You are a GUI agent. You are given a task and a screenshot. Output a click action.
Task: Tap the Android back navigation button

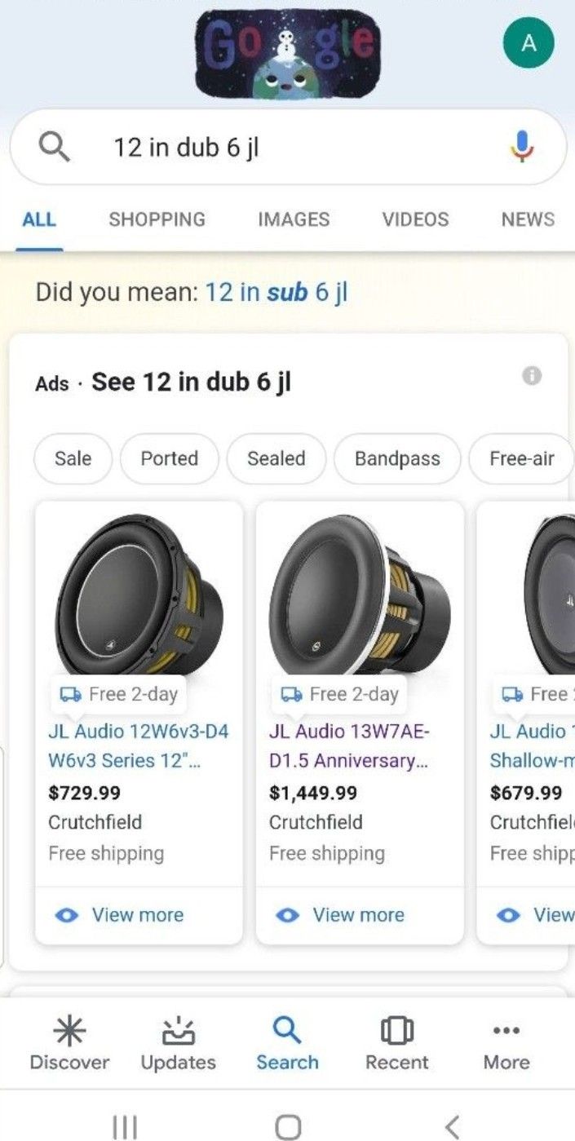453,1126
